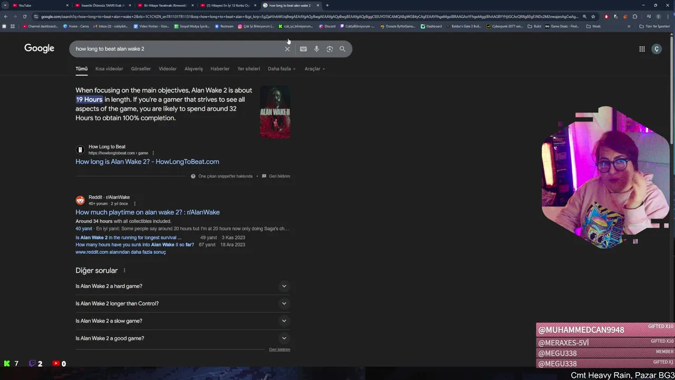Open Google Lens image search
The width and height of the screenshot is (675, 380).
tap(330, 49)
